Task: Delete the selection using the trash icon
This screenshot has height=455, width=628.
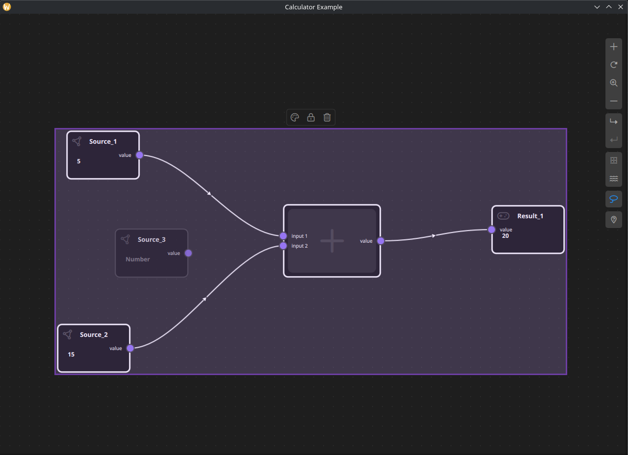Action: click(327, 117)
